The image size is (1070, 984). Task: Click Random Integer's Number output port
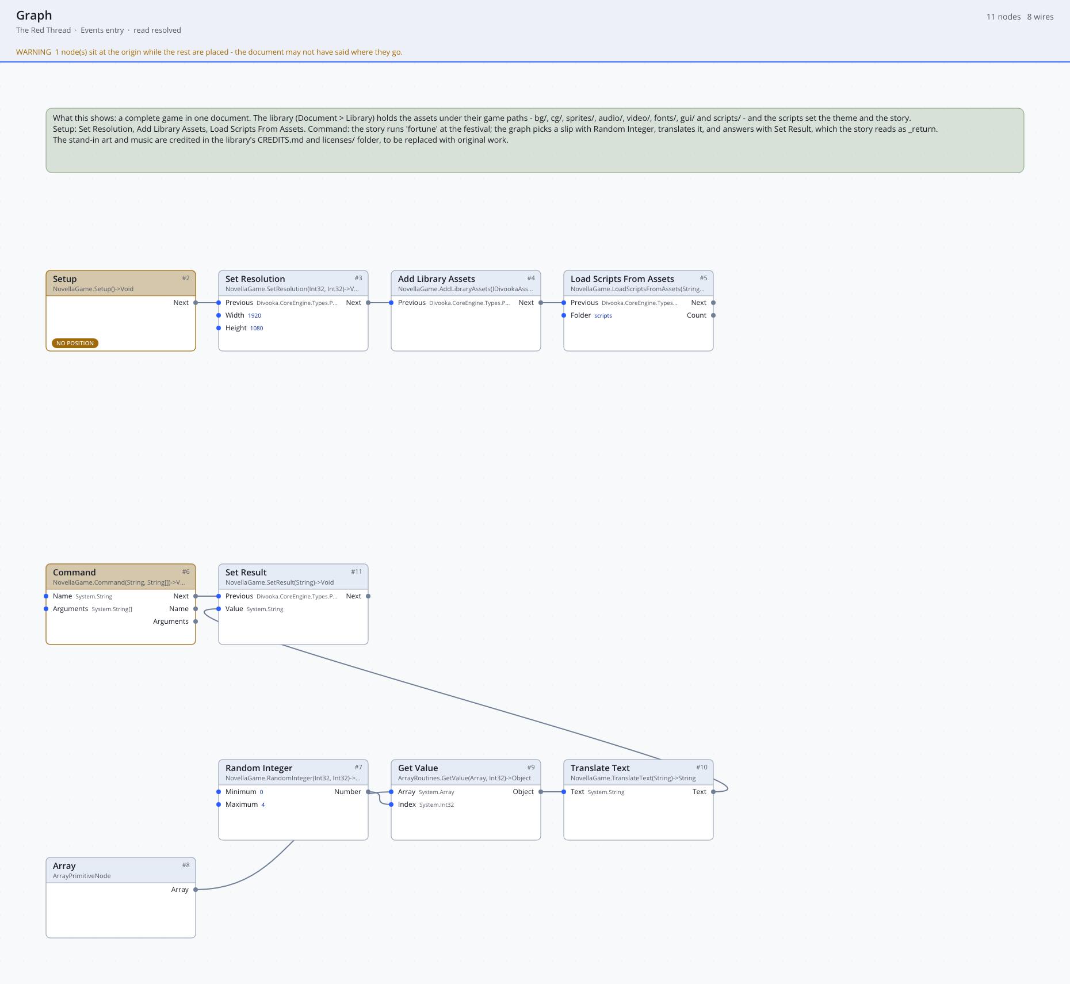(x=368, y=792)
